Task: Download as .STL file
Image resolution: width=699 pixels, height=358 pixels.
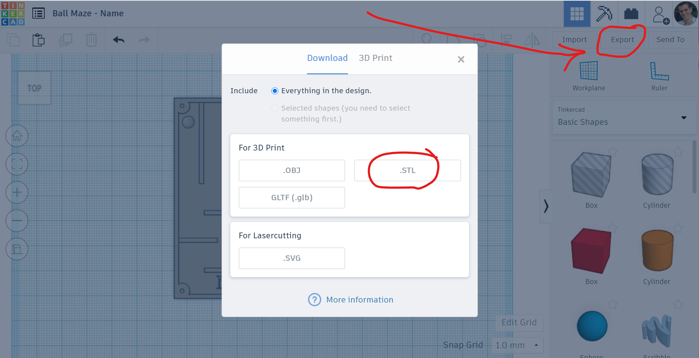Action: click(408, 170)
